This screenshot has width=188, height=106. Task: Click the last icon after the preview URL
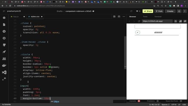[x=185, y=21]
